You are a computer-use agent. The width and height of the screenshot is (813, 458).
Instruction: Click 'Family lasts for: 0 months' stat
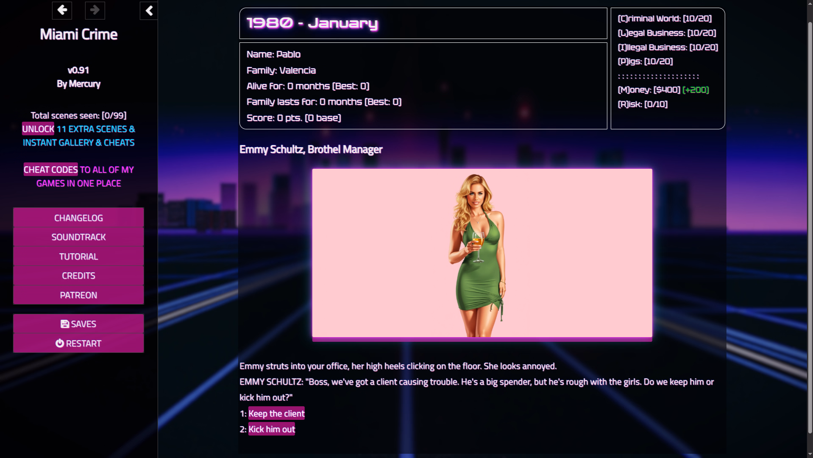(x=324, y=102)
